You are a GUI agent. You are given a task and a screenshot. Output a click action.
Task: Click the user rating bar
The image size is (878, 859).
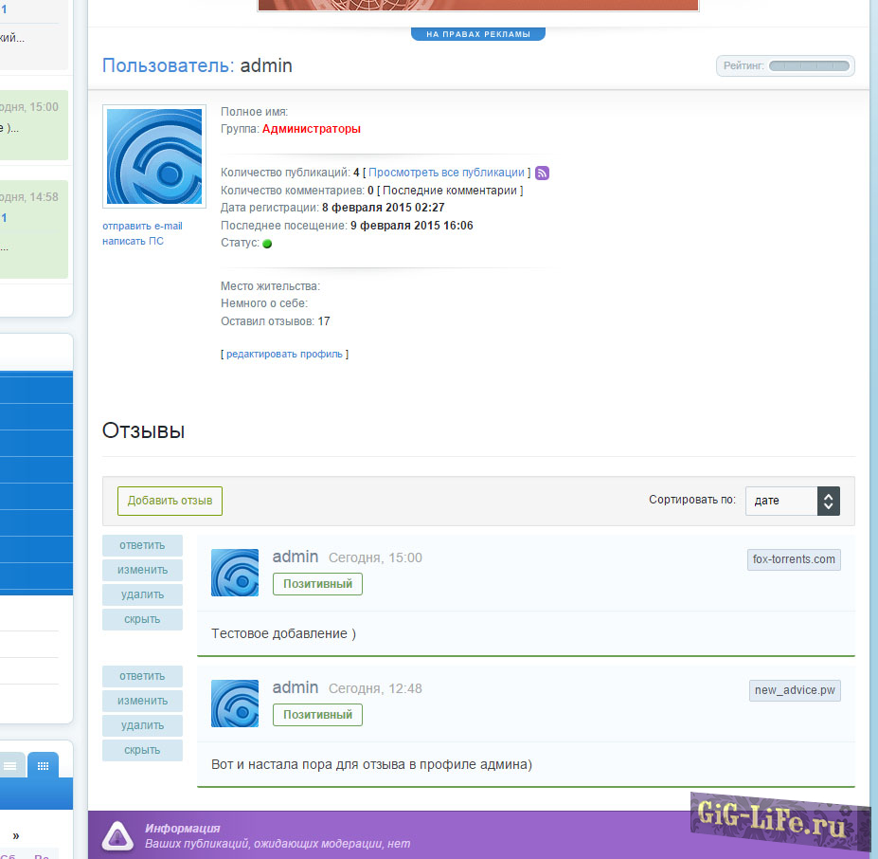click(810, 65)
